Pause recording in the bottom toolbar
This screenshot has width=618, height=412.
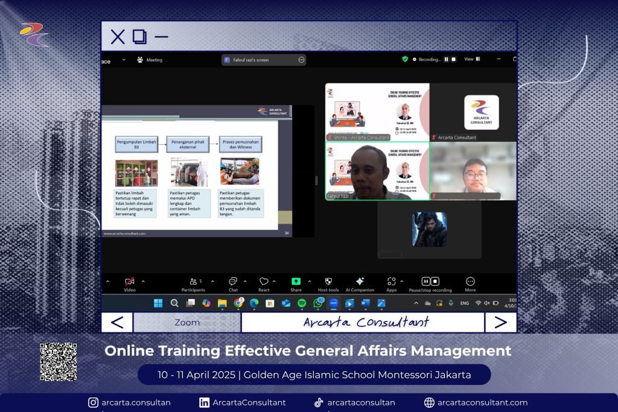pos(425,281)
